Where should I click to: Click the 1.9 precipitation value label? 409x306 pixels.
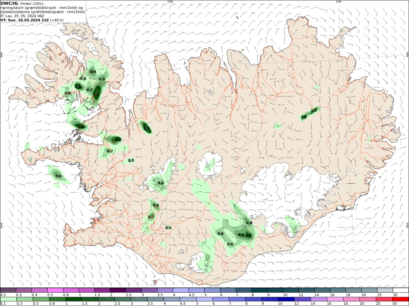[x=118, y=139]
